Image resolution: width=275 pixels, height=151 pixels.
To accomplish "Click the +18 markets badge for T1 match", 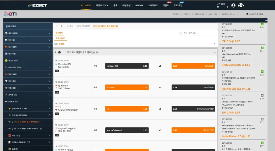I will point(57,114).
